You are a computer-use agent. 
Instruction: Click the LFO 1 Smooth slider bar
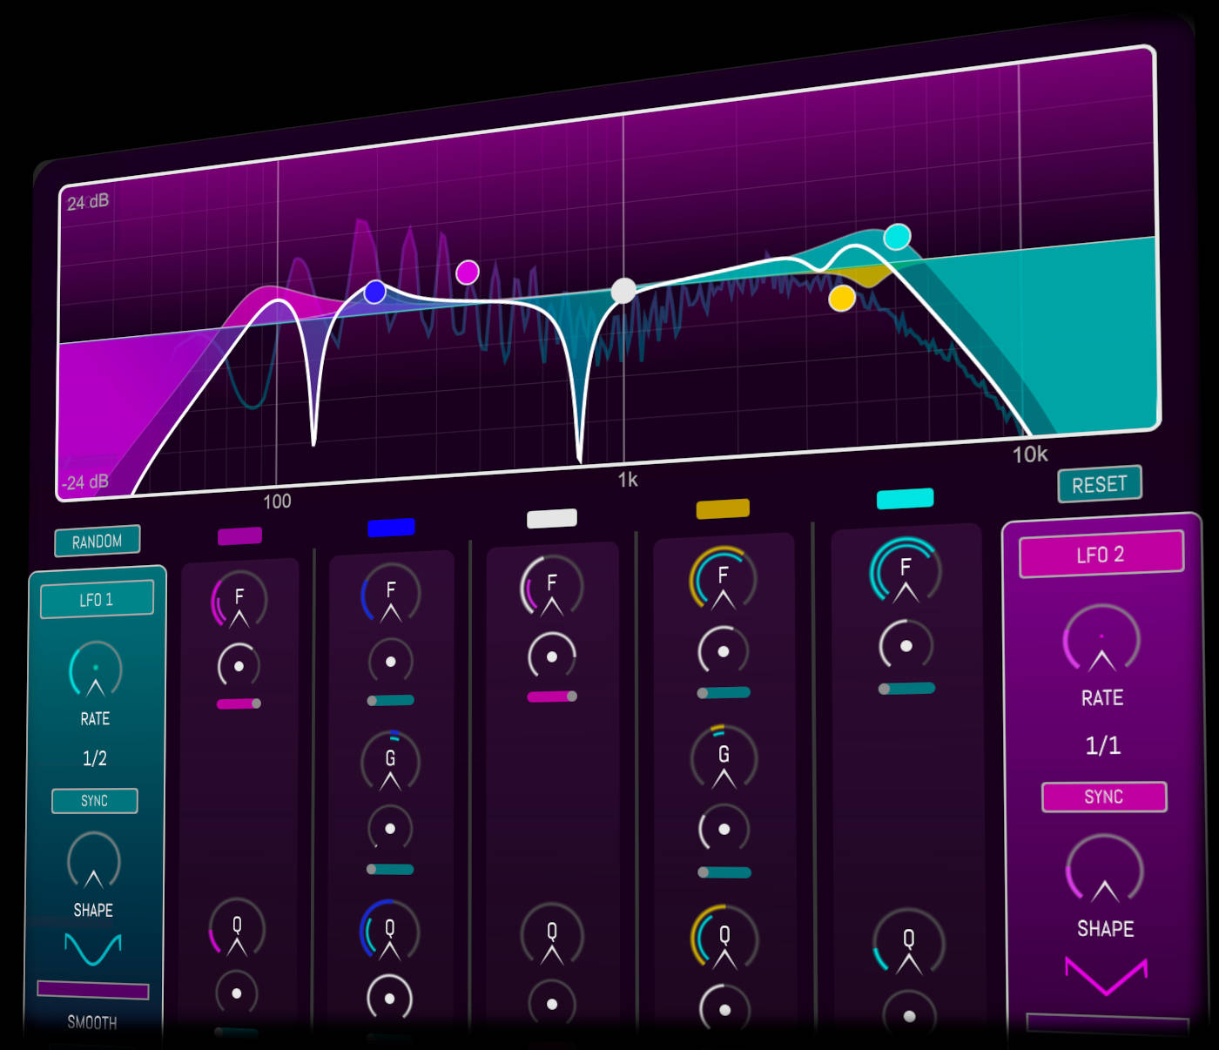click(93, 990)
